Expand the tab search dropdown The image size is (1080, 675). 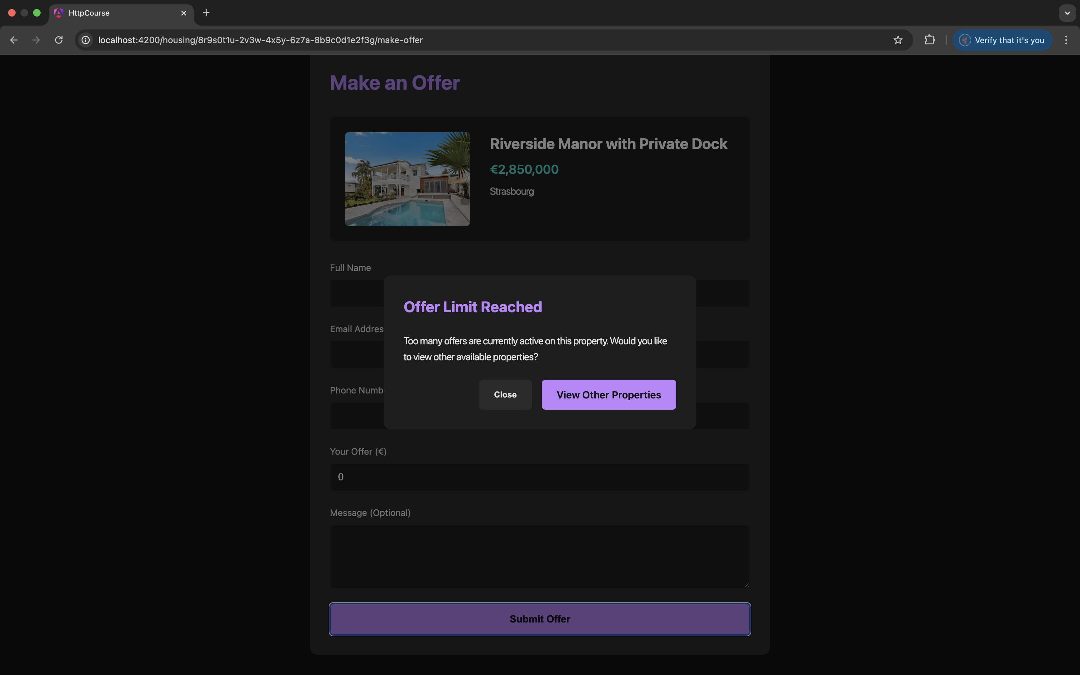1067,13
